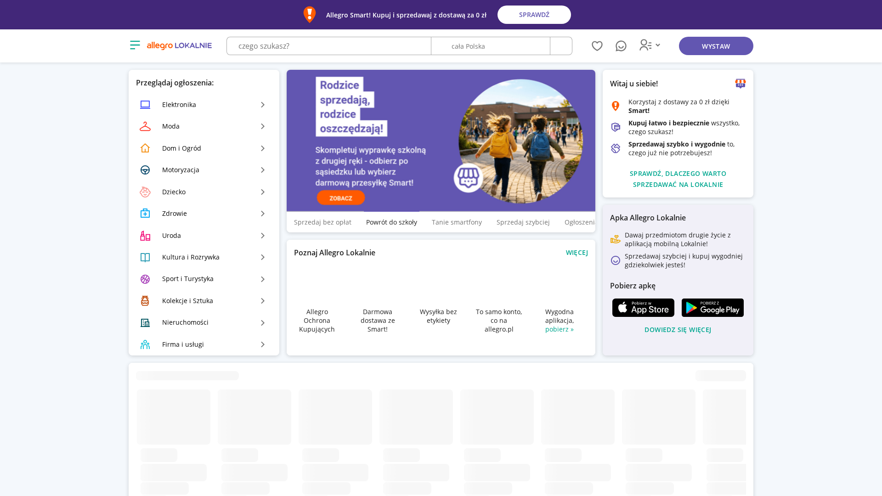The height and width of the screenshot is (496, 882).
Task: Click the secure buying shield icon
Action: pos(616,127)
